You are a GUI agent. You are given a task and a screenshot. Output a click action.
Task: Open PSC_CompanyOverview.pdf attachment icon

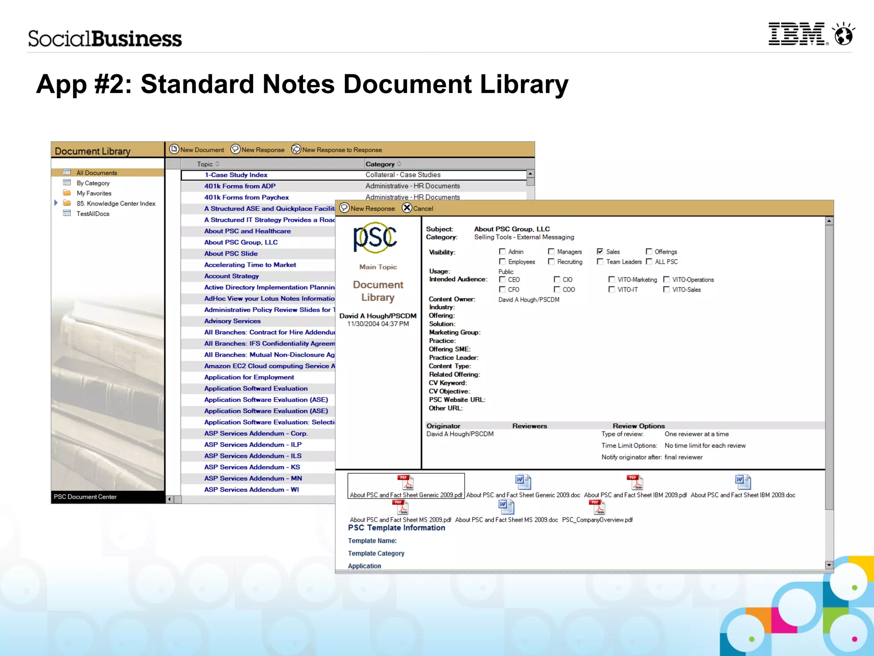tap(597, 507)
